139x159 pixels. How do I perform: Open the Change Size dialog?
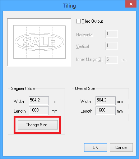(38, 125)
